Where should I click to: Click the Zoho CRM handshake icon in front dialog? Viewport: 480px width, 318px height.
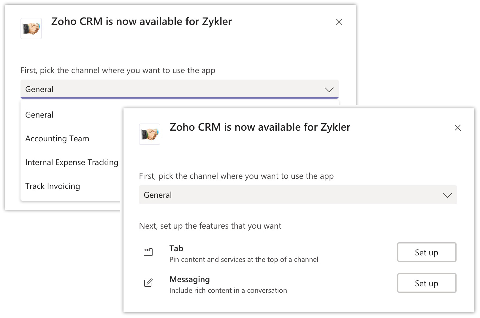[x=150, y=134]
